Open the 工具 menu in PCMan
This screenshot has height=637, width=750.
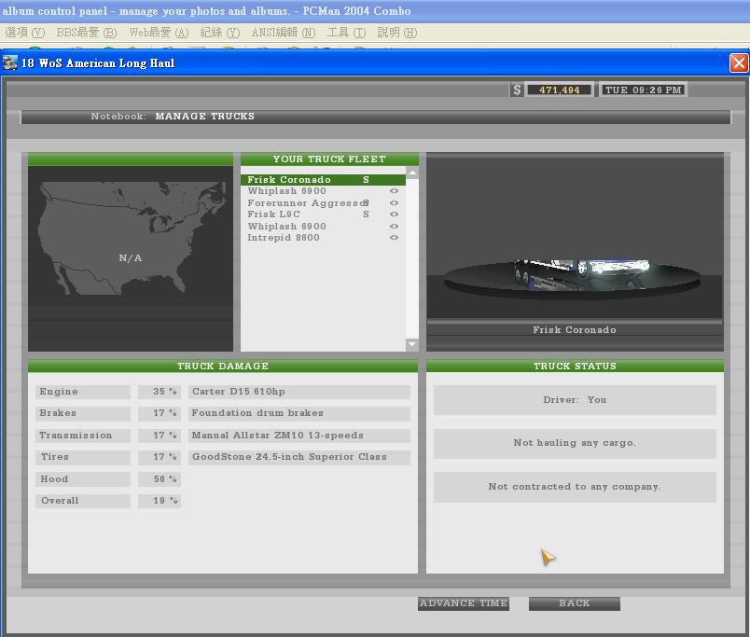tap(346, 33)
